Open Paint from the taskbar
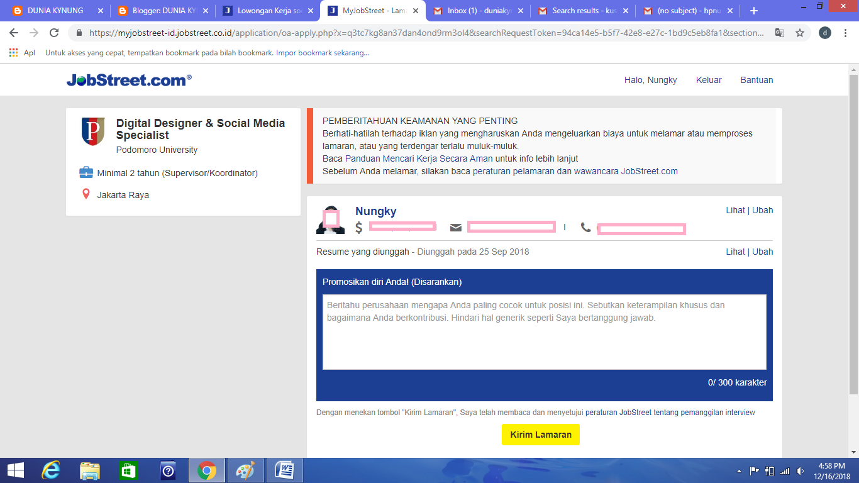 tap(245, 470)
